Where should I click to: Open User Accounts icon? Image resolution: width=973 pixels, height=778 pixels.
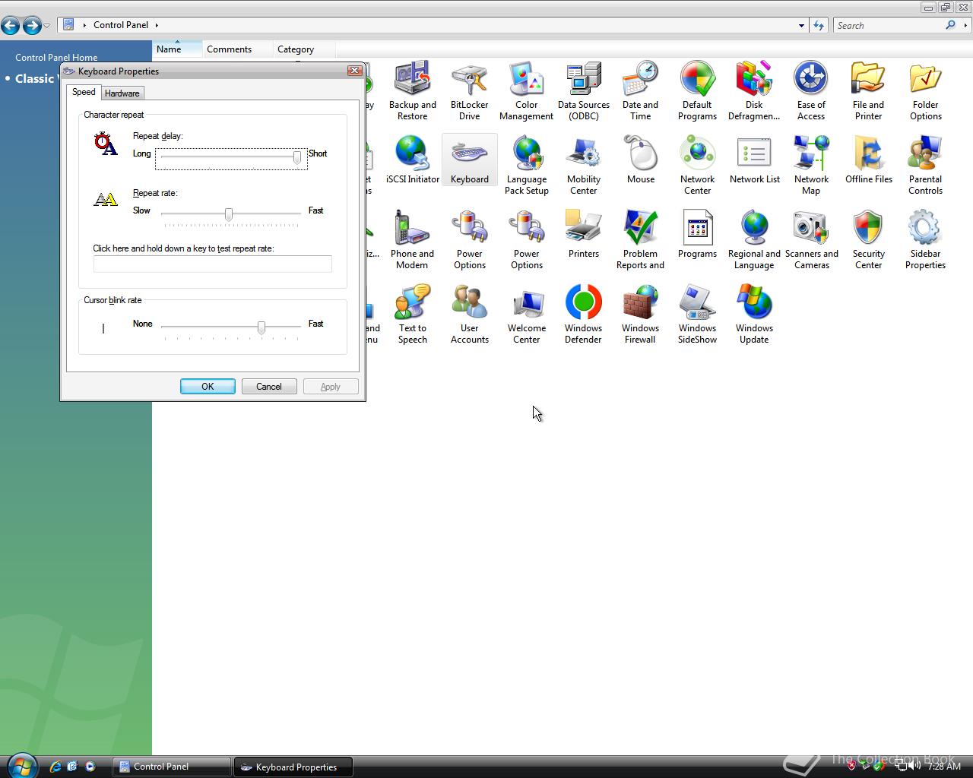pyautogui.click(x=469, y=315)
